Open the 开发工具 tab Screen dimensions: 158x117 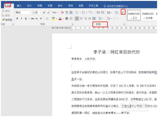pos(93,6)
